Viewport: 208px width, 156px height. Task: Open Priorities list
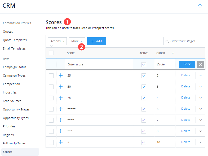coord(9,126)
